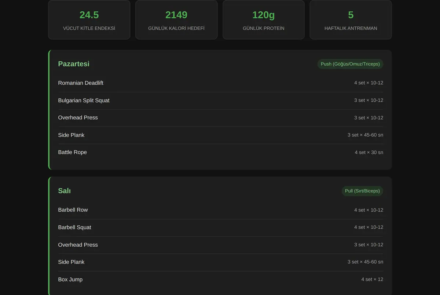Select the set count beside Barbell Squat
This screenshot has height=295, width=440.
point(368,227)
